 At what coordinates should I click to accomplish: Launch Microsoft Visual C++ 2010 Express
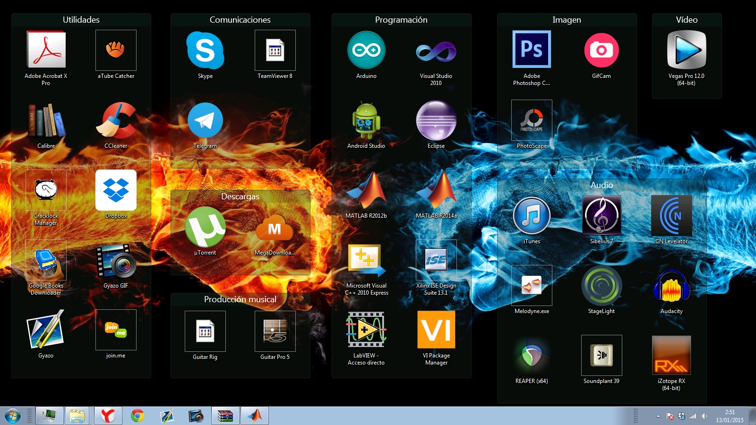tap(366, 260)
